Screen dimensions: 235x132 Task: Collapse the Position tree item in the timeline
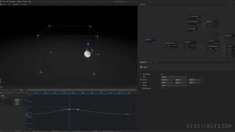tap(1, 98)
